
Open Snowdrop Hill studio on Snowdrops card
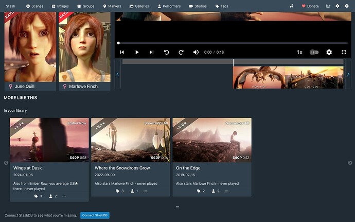coord(156,123)
